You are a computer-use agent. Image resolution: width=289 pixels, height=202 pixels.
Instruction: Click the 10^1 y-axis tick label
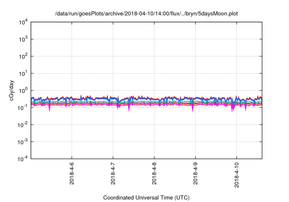(x=23, y=73)
